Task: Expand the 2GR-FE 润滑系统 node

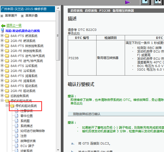Action: tap(2, 81)
